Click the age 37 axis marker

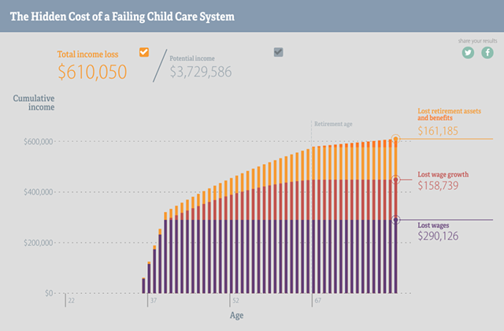pyautogui.click(x=154, y=300)
